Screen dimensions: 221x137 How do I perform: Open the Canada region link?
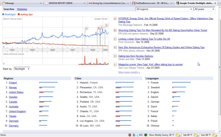point(13,102)
